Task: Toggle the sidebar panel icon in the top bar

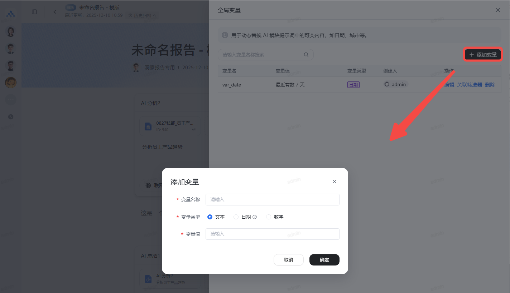Action: click(34, 12)
